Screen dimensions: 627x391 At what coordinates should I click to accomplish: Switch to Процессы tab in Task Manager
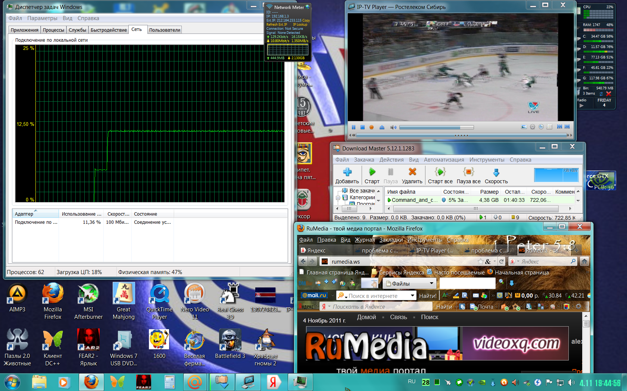coord(53,30)
